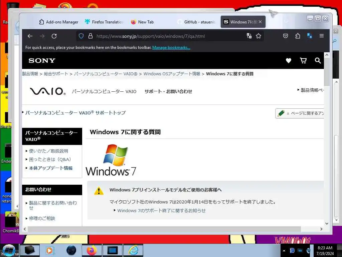
Task: Open サポート・お問い合わせ header link
Action: [x=168, y=91]
